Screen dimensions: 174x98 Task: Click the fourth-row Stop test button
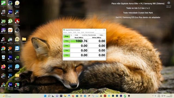67,55
